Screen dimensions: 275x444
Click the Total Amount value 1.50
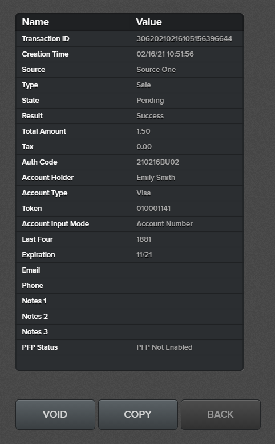(x=143, y=131)
